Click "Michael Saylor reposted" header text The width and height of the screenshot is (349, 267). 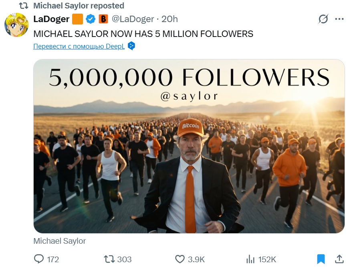pos(79,6)
